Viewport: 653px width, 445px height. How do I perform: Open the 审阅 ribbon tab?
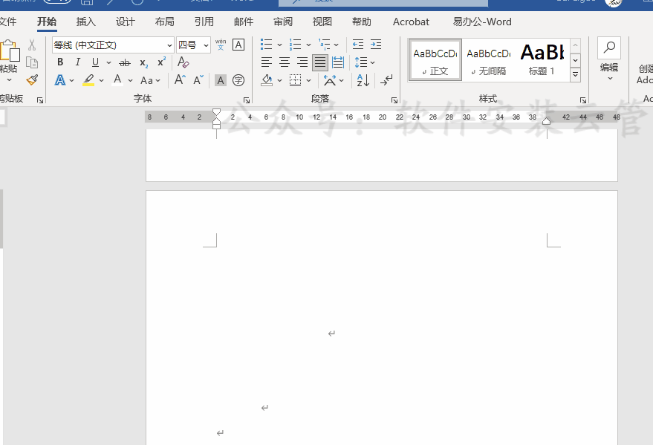282,22
